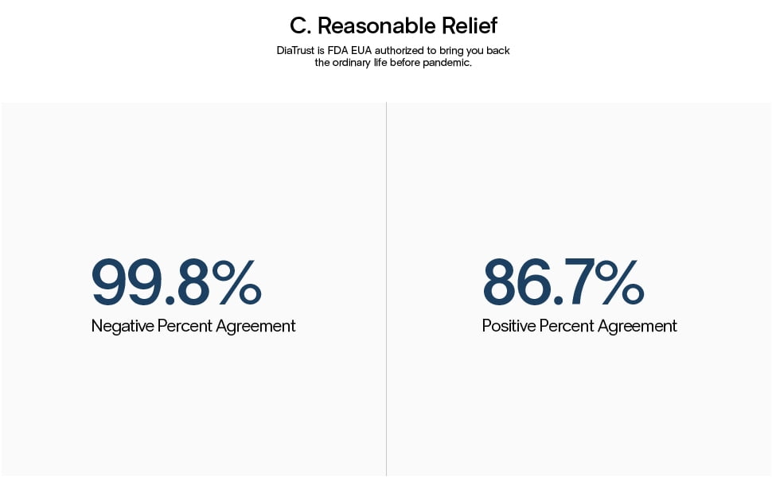Click the "ordinary life before pandemic" line
This screenshot has width=772, height=477.
(393, 63)
